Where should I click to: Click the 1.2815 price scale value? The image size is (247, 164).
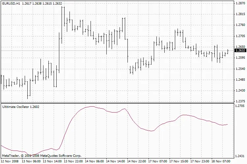click(x=240, y=14)
